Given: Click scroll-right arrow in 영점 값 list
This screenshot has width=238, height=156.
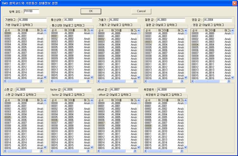Looking at the screenshot, I should point(229,81).
